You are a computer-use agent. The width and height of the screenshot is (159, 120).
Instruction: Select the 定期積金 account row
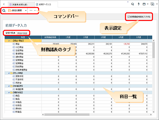pos(79,63)
